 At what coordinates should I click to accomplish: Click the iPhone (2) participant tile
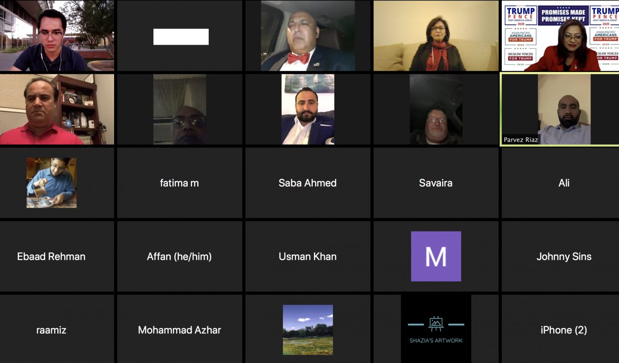(x=560, y=329)
